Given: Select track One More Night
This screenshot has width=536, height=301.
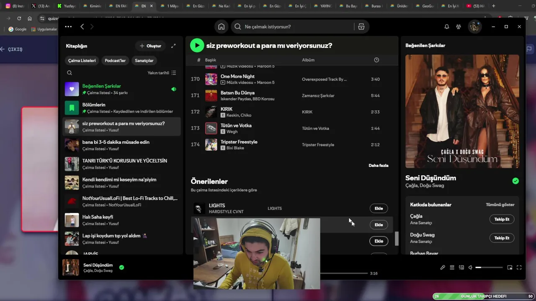Looking at the screenshot, I should coord(292,79).
